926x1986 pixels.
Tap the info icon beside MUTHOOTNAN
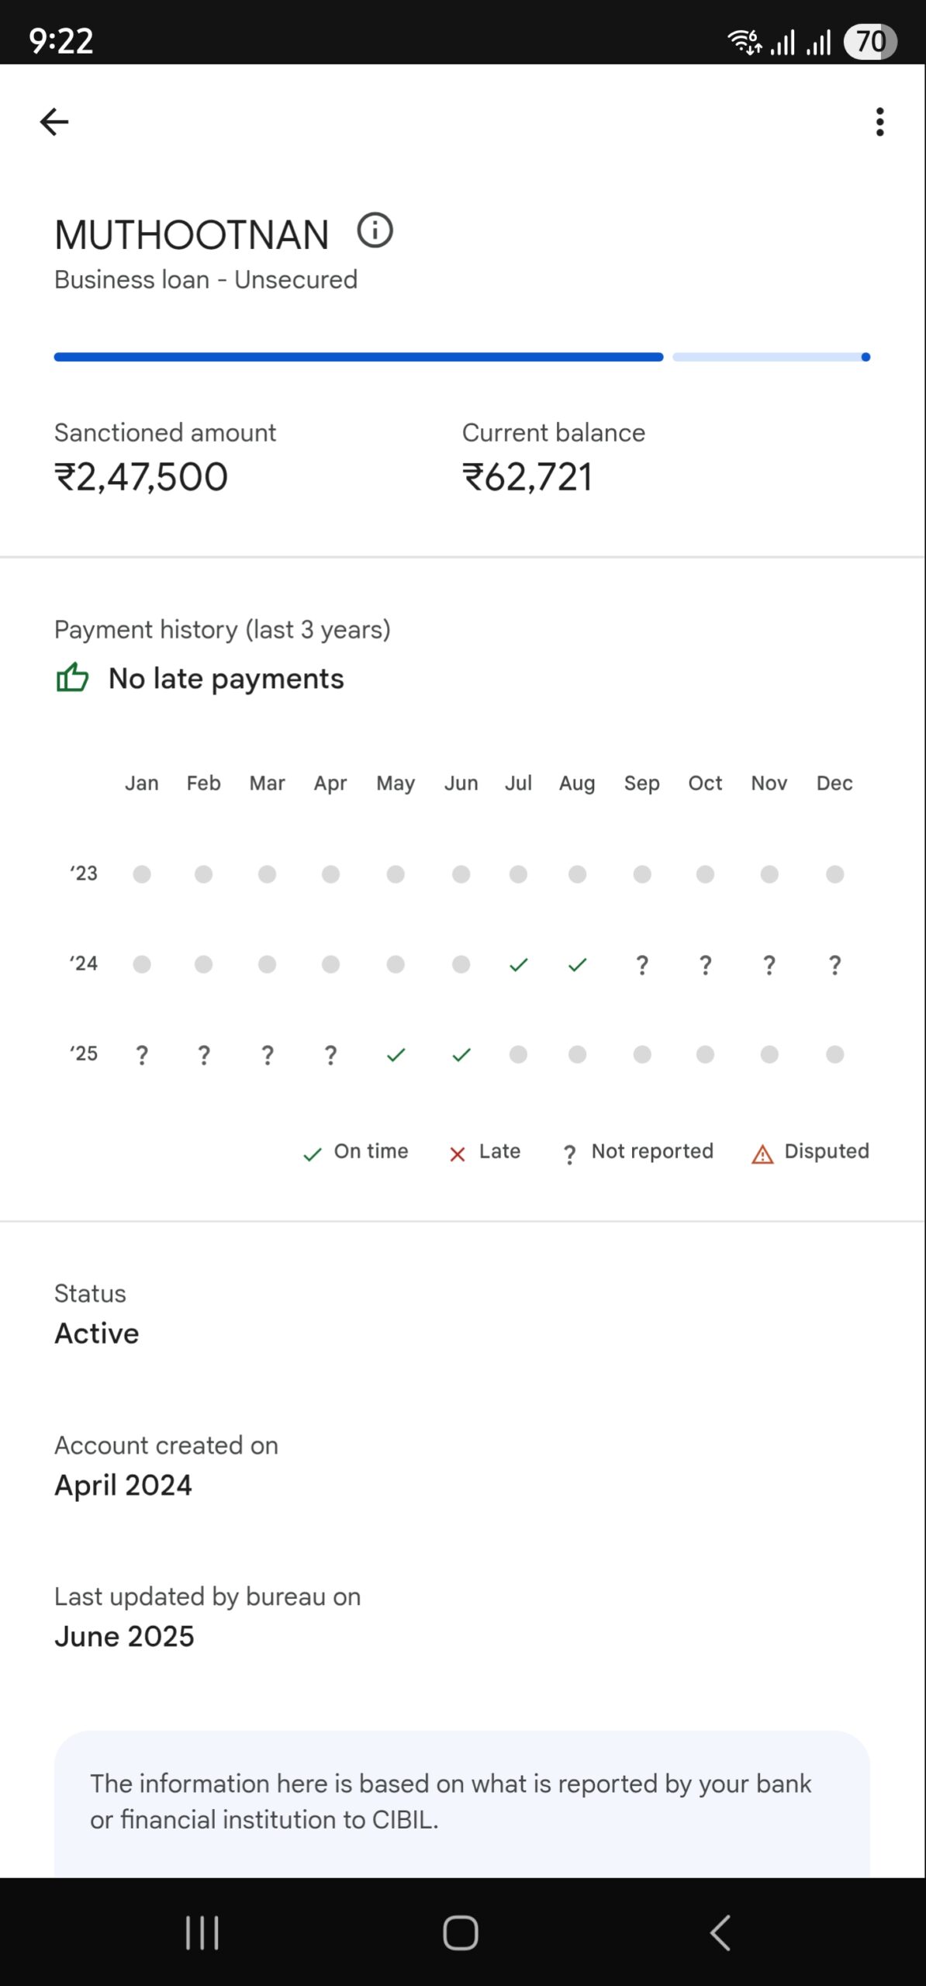click(x=375, y=230)
